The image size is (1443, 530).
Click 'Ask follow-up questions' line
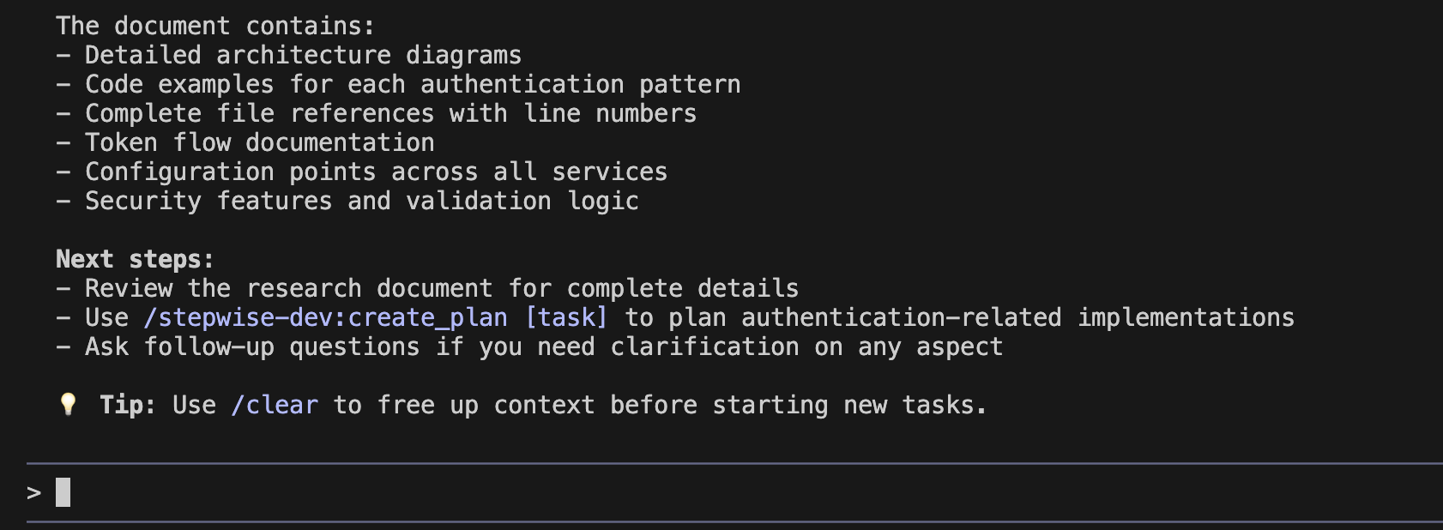[543, 346]
